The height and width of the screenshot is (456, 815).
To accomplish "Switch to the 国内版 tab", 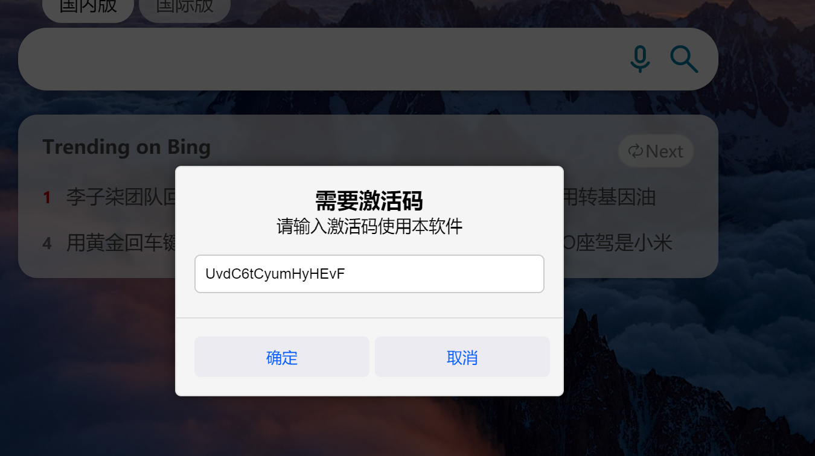I will [88, 8].
